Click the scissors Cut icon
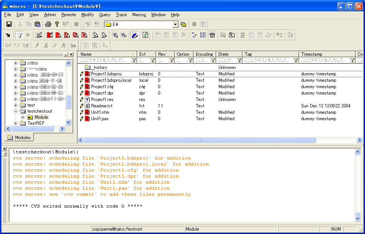This screenshot has height=234, width=365. [x=20, y=24]
